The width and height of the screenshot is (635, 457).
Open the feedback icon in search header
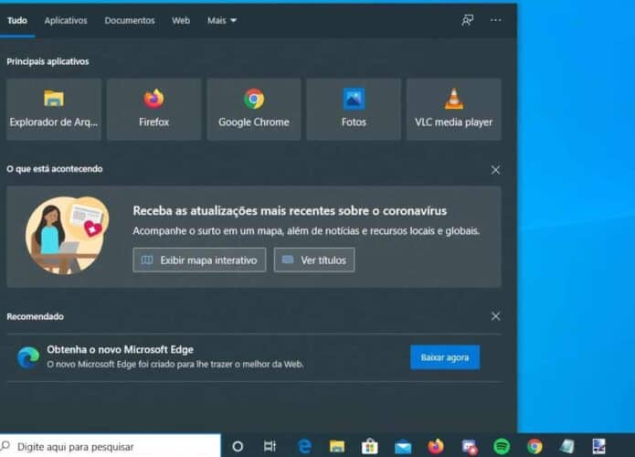point(467,20)
